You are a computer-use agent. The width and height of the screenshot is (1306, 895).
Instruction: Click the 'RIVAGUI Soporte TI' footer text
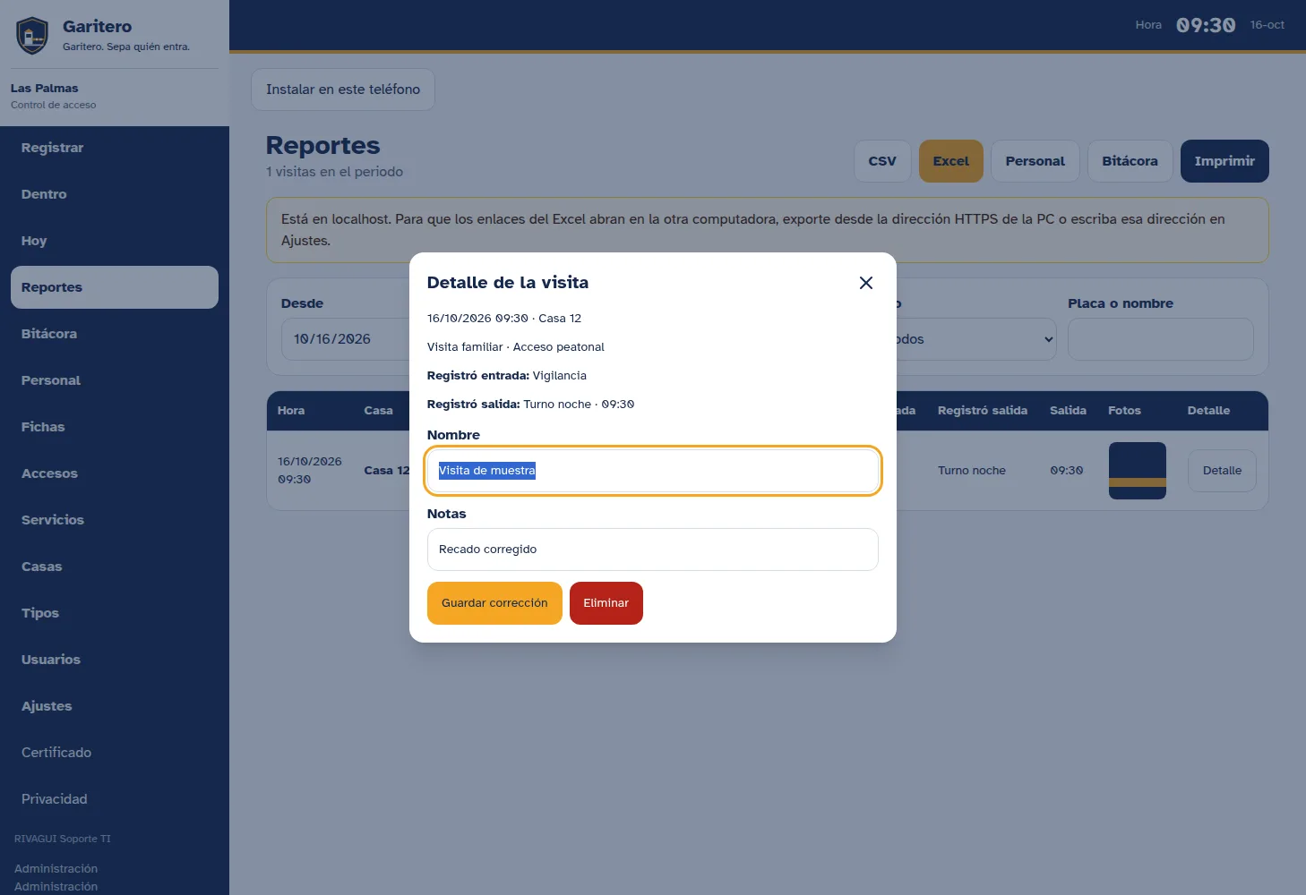pyautogui.click(x=63, y=839)
